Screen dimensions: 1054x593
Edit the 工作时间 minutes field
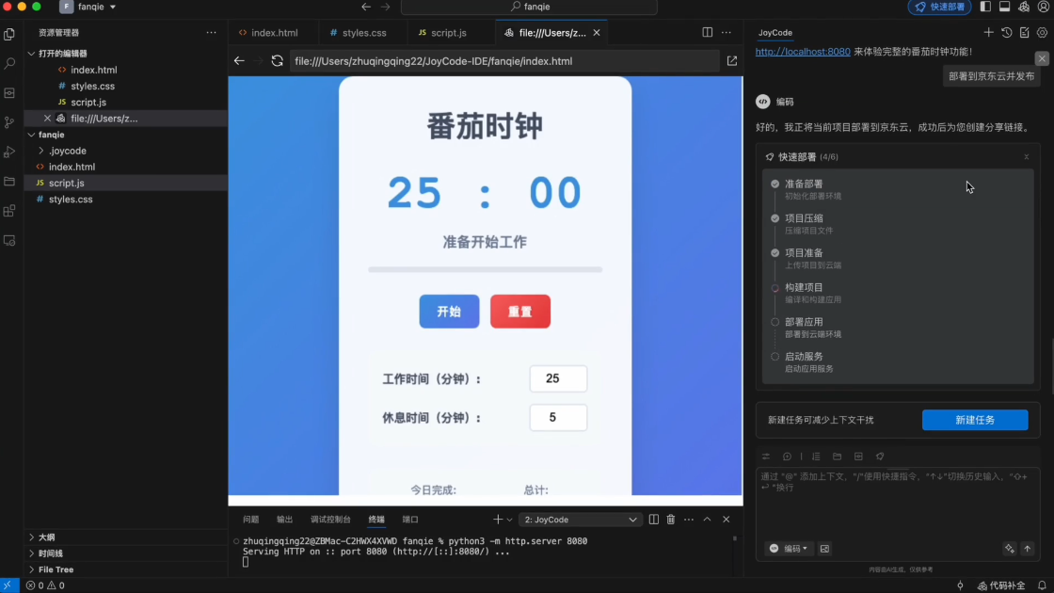(x=558, y=378)
